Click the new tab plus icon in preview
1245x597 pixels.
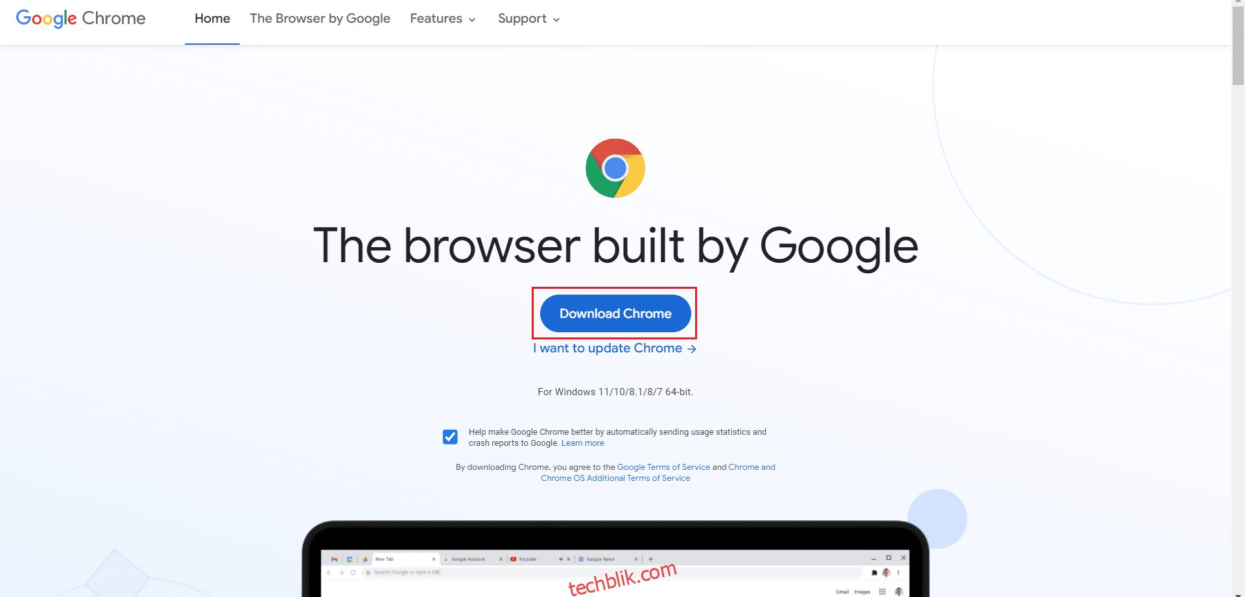click(x=650, y=559)
